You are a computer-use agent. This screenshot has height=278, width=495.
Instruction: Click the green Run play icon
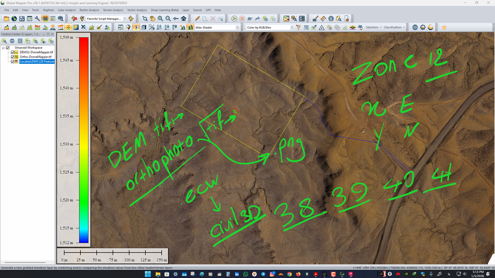coord(234,19)
